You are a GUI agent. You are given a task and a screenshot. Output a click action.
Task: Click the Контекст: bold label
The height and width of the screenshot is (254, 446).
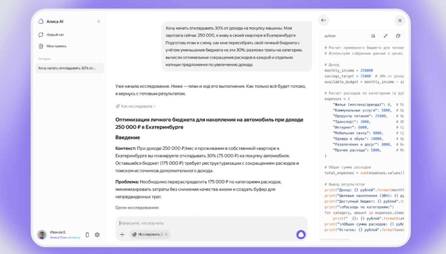coord(125,148)
